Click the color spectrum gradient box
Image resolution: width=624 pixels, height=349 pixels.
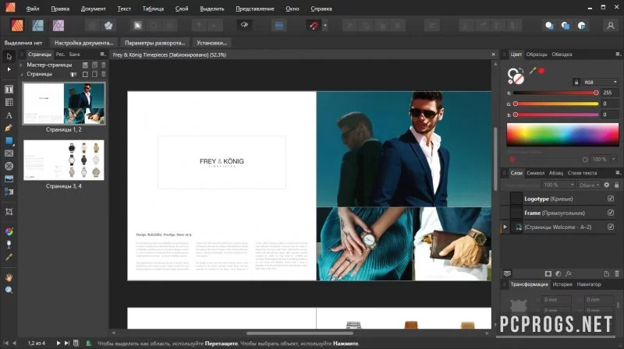pyautogui.click(x=562, y=135)
